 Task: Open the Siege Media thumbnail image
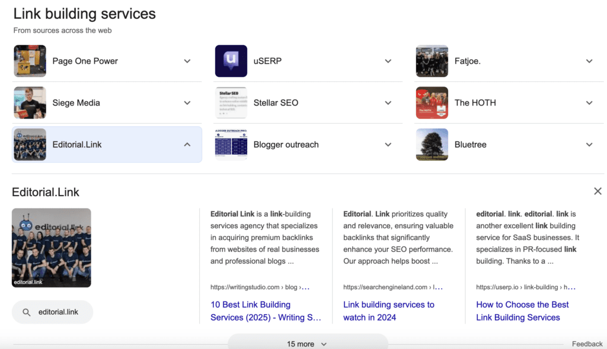coord(30,103)
